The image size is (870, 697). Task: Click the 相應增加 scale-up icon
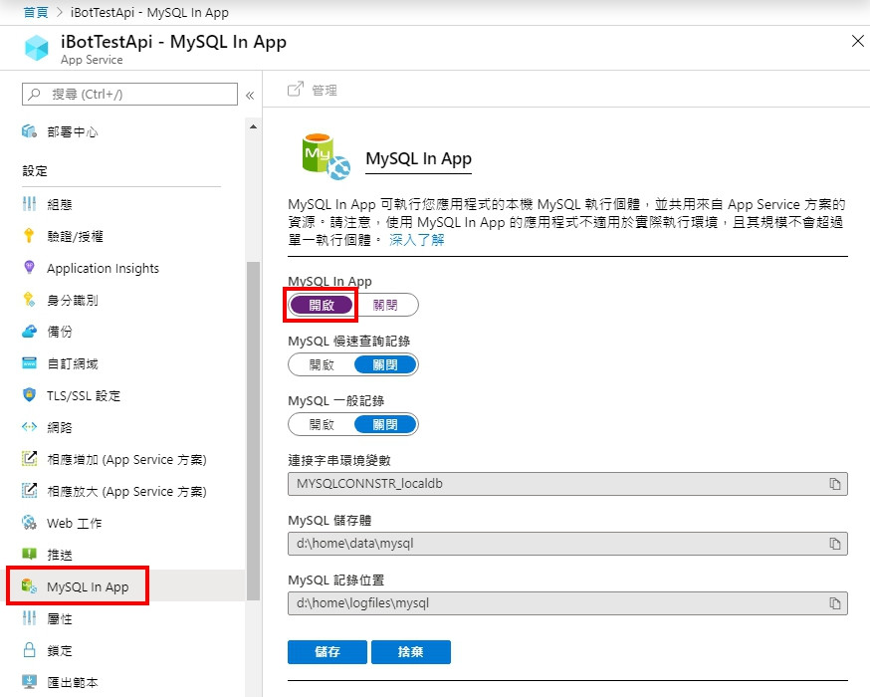(29, 458)
